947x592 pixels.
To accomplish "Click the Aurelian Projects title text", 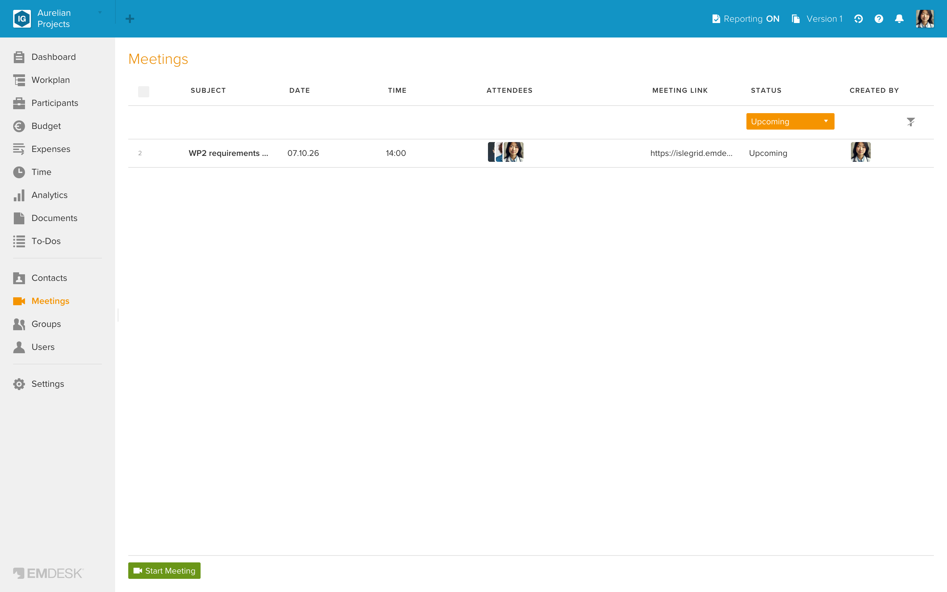I will [54, 18].
